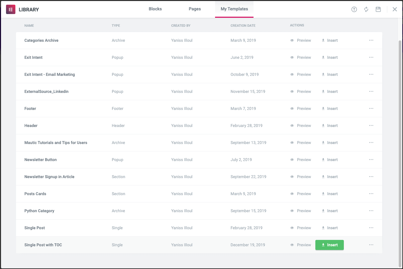Insert the Footer template
The height and width of the screenshot is (269, 403).
(330, 109)
